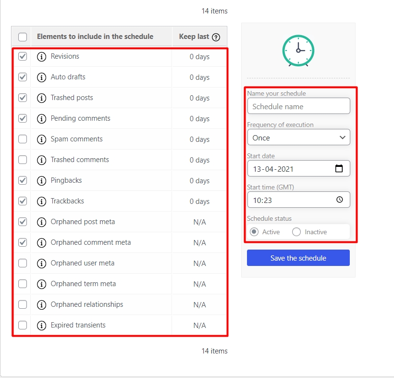
Task: Focus the Schedule name input field
Action: [x=298, y=106]
